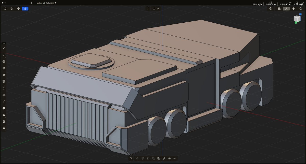Screen dimensions: 306x164
Task: Toggle the highlighted three-axis view icon
Action: tap(286, 8)
